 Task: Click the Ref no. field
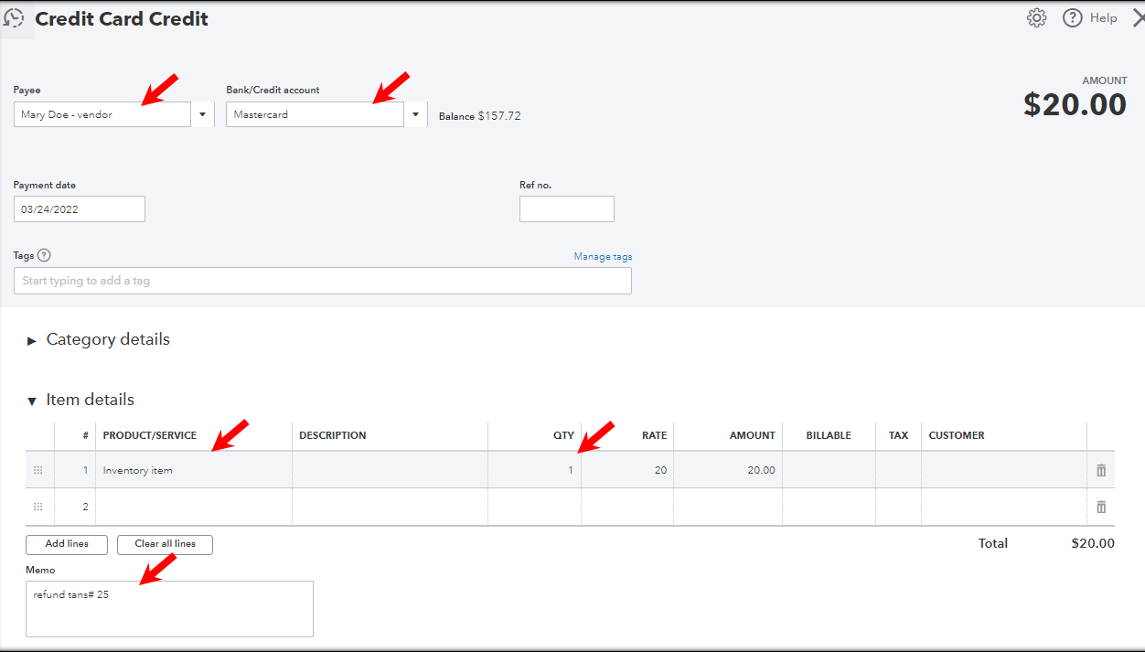point(566,208)
